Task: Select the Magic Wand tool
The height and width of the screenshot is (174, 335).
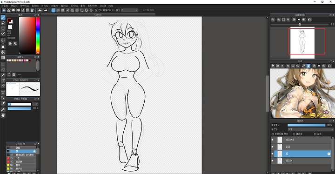Action: pyautogui.click(x=3, y=75)
